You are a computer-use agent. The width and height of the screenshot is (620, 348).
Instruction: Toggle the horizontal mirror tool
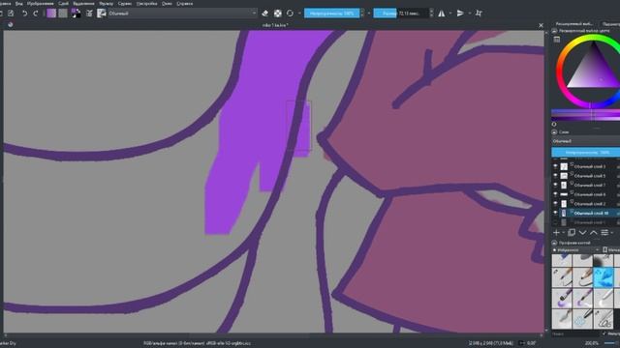click(x=442, y=14)
